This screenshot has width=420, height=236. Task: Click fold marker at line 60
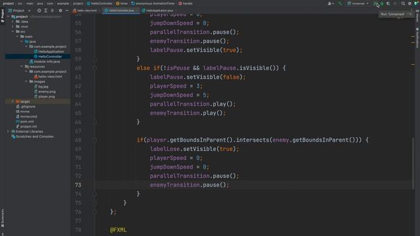pos(94,68)
